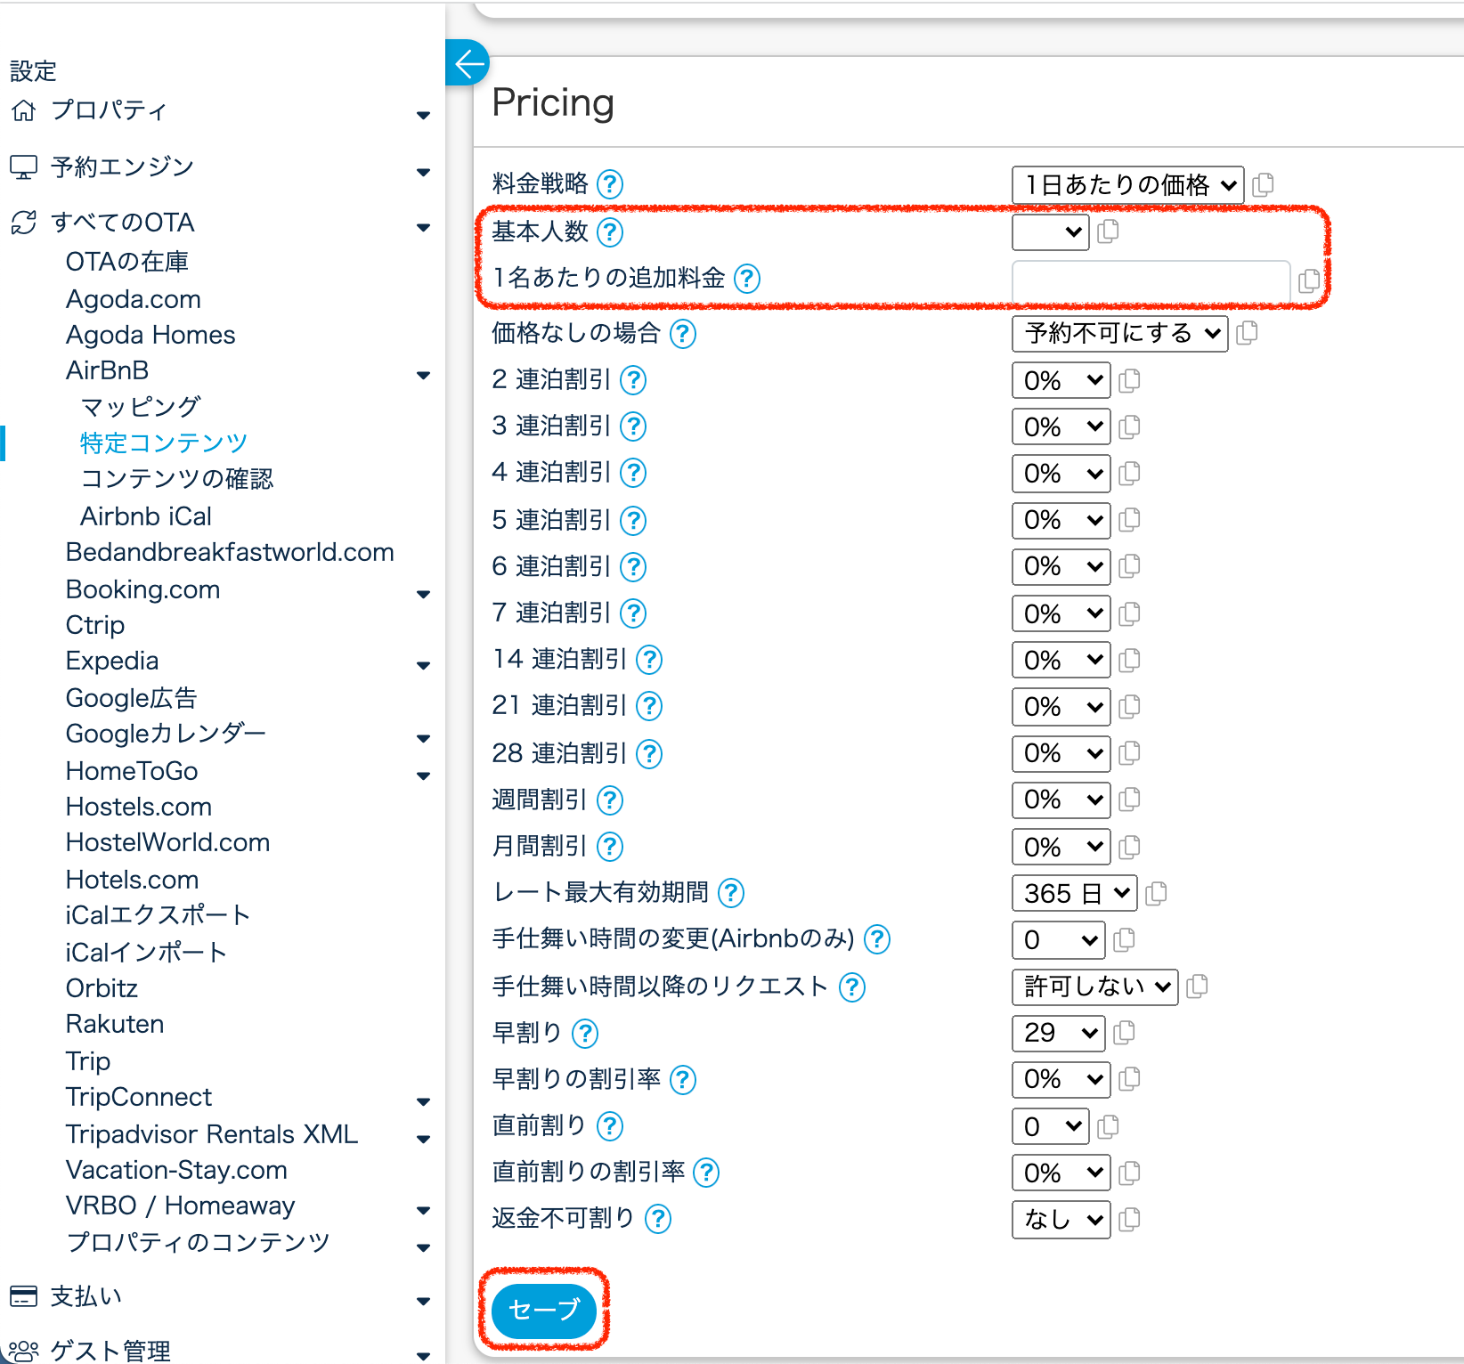Screen dimensions: 1464x1364
Task: Open the 手仕舞い時間以降のリクエスト dropdown
Action: [x=1094, y=986]
